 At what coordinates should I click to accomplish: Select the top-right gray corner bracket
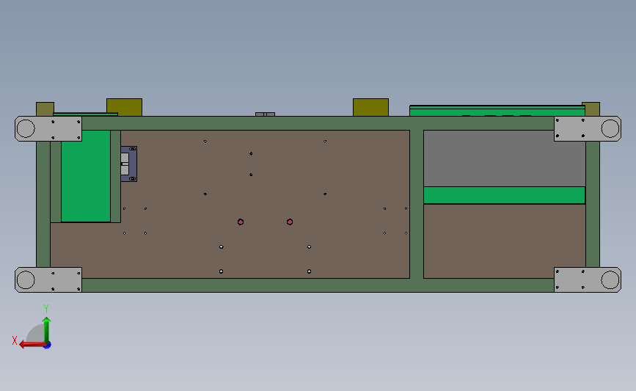tap(588, 128)
